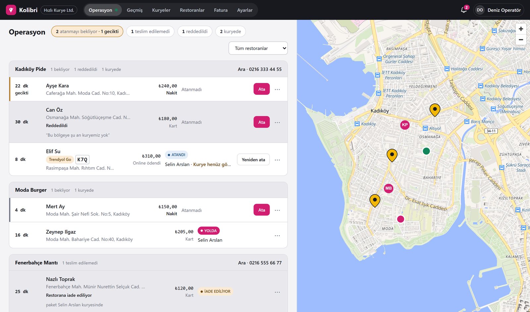Click the KP restaurant marker on map
The image size is (530, 312).
(405, 125)
